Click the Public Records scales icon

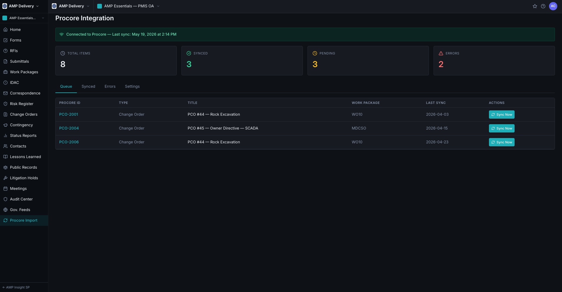click(5, 167)
